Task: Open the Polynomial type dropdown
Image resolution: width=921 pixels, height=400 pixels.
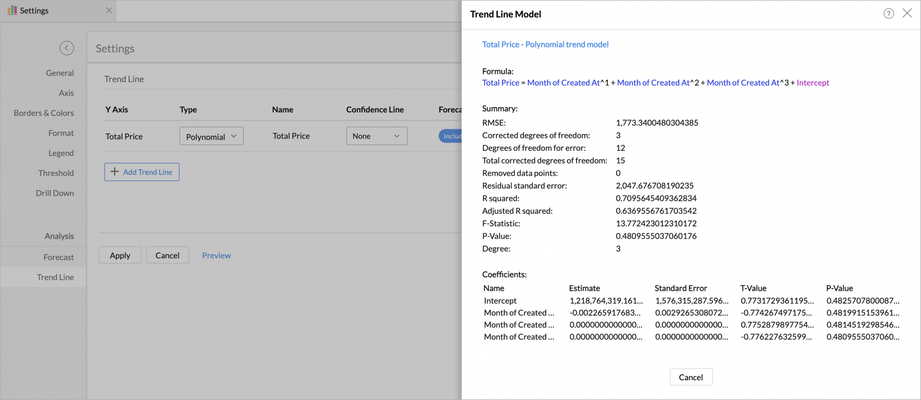Action: click(x=211, y=137)
